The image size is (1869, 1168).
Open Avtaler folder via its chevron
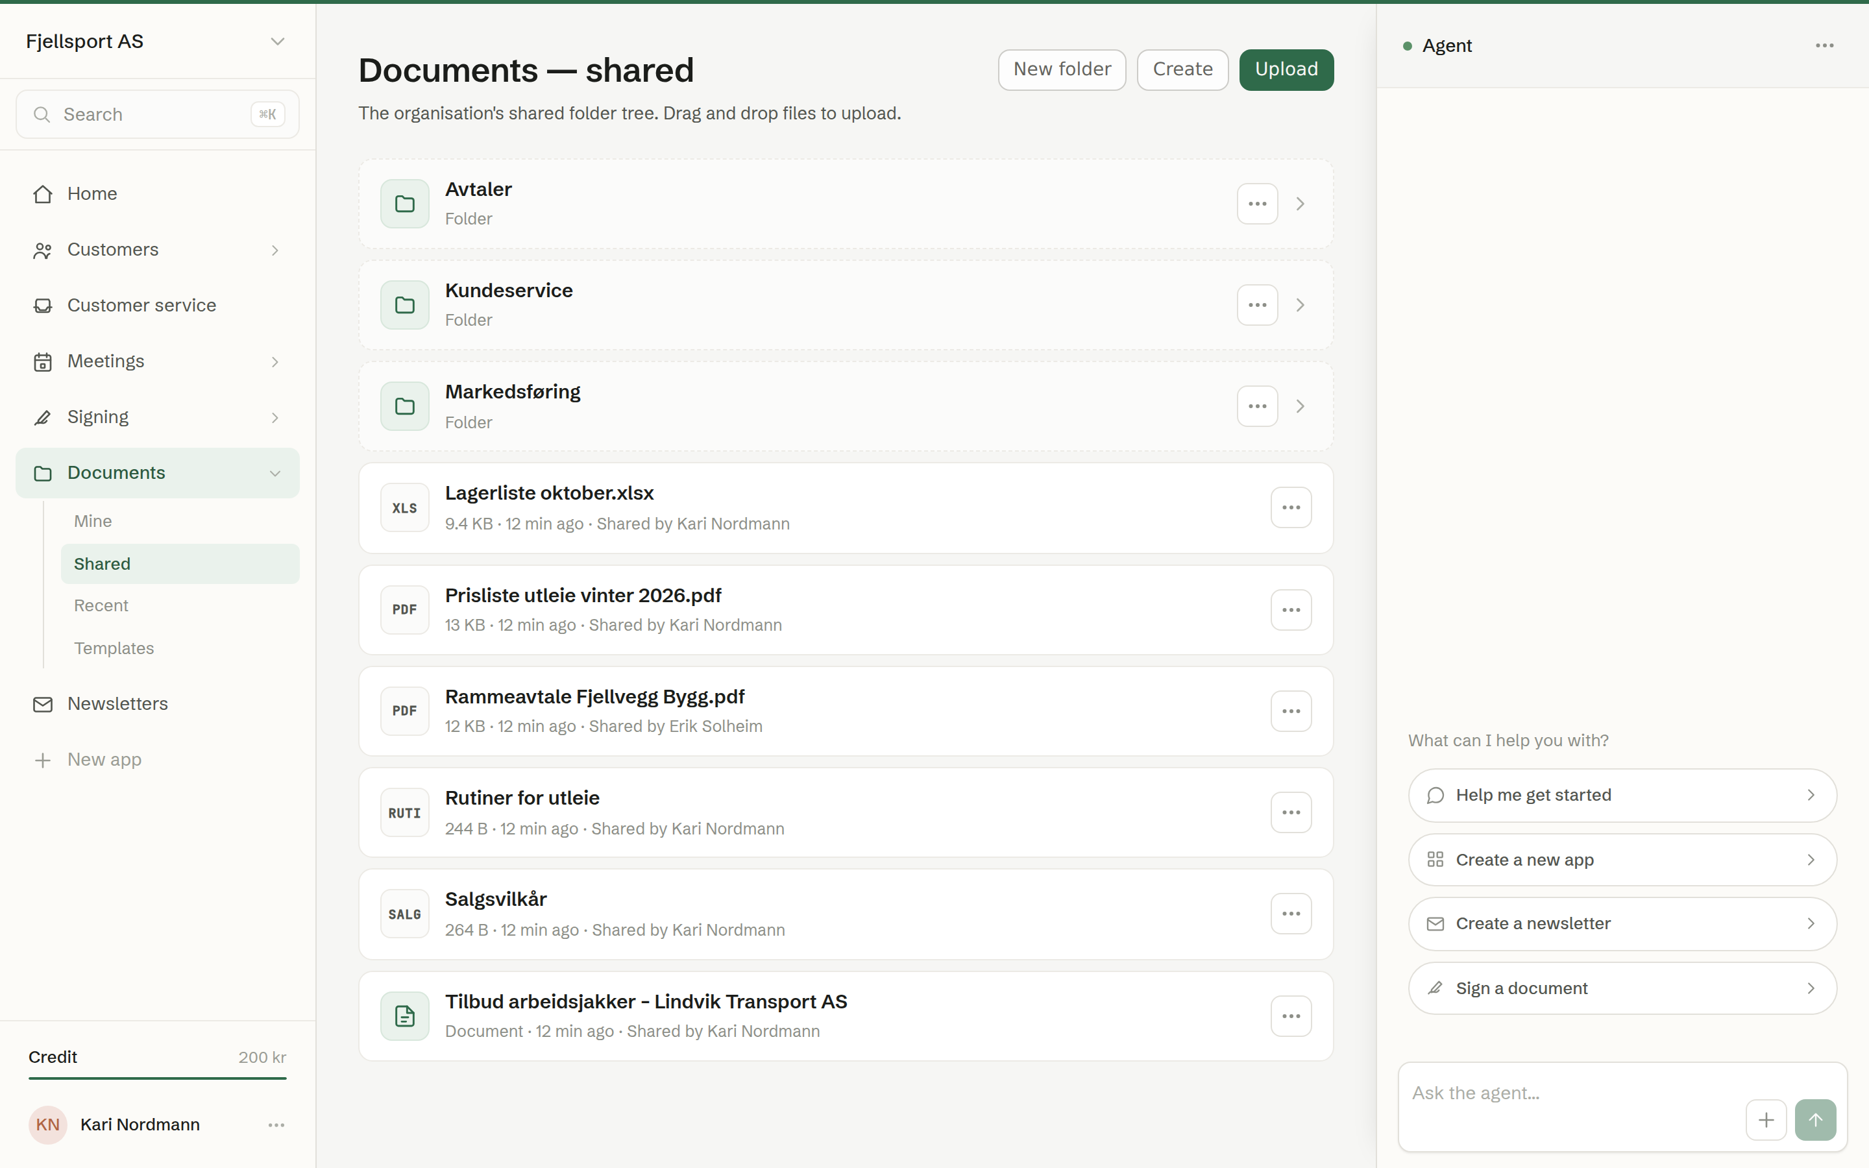tap(1301, 204)
